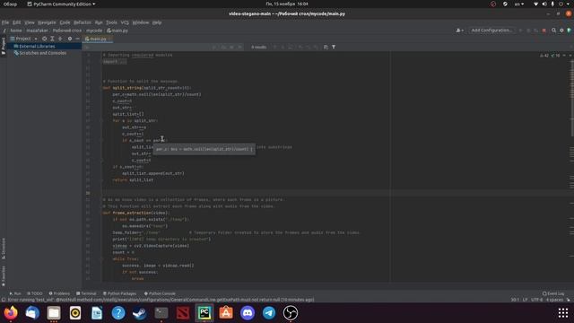This screenshot has height=323, width=574.
Task: Open Telegram from the dock
Action: coord(269,313)
